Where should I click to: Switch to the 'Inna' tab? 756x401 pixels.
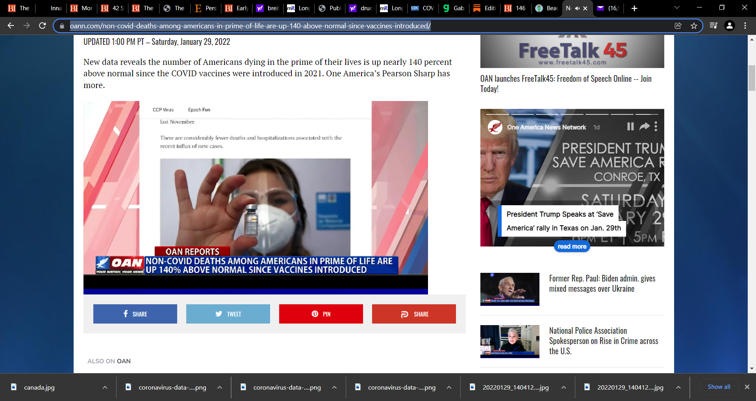pos(51,8)
